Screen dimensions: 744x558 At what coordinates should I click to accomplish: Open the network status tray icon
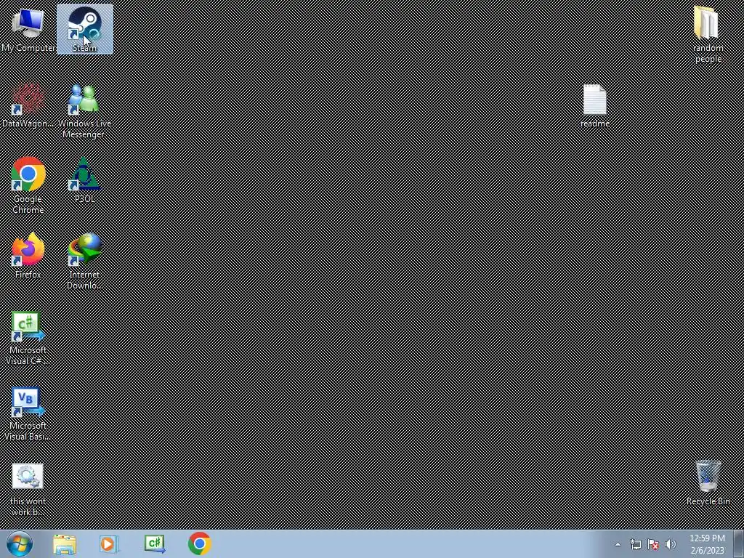635,544
